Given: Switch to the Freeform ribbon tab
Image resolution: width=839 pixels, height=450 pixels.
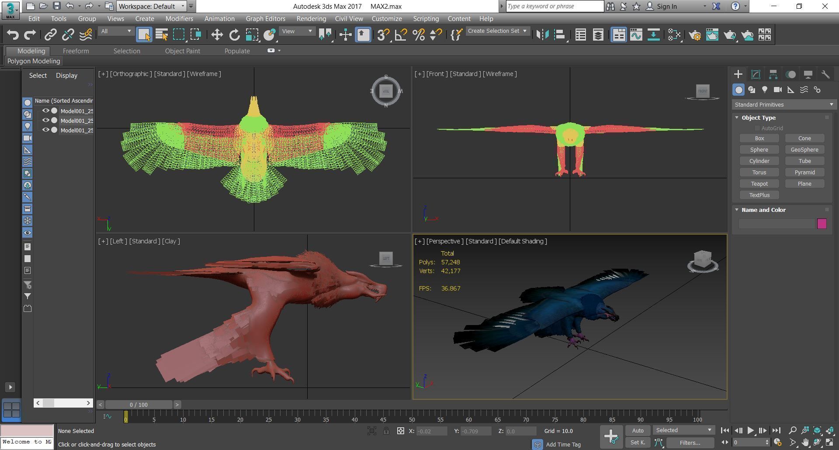Looking at the screenshot, I should pos(76,51).
